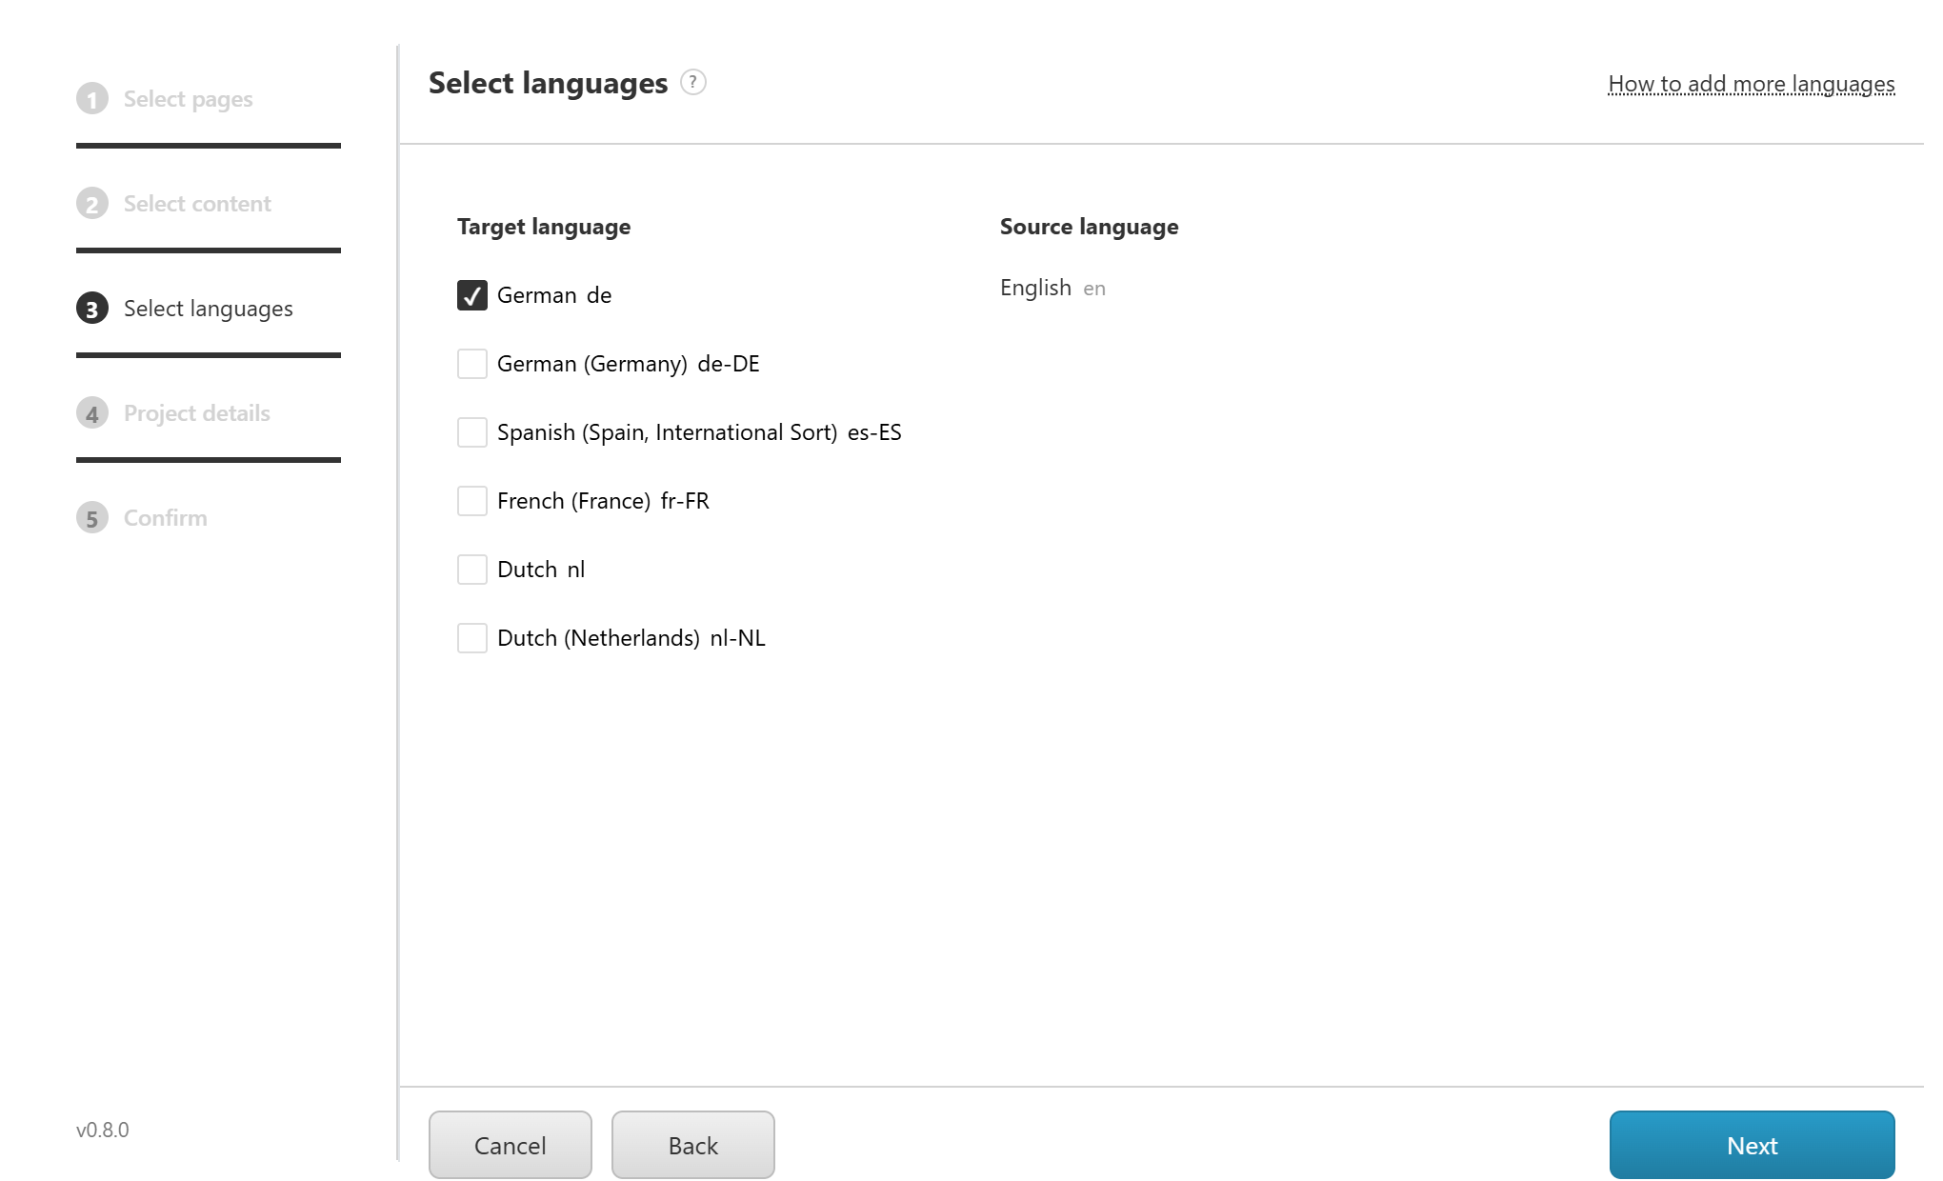The width and height of the screenshot is (1943, 1181).
Task: Click the step 3 number badge
Action: (92, 309)
